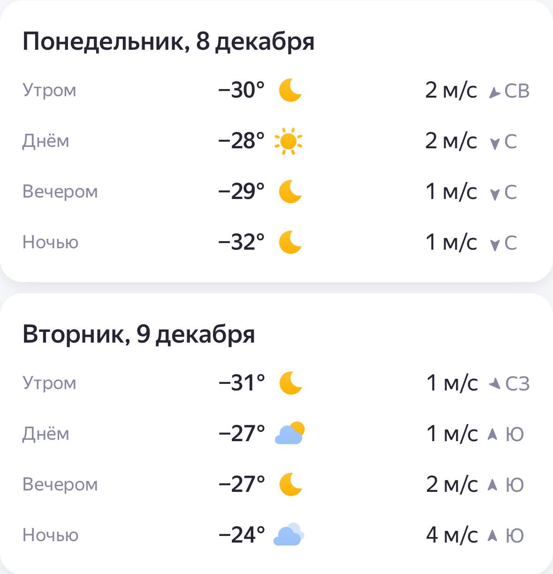Click the moon icon for Tuesday evening
Viewport: 553px width, 574px height.
click(x=290, y=484)
